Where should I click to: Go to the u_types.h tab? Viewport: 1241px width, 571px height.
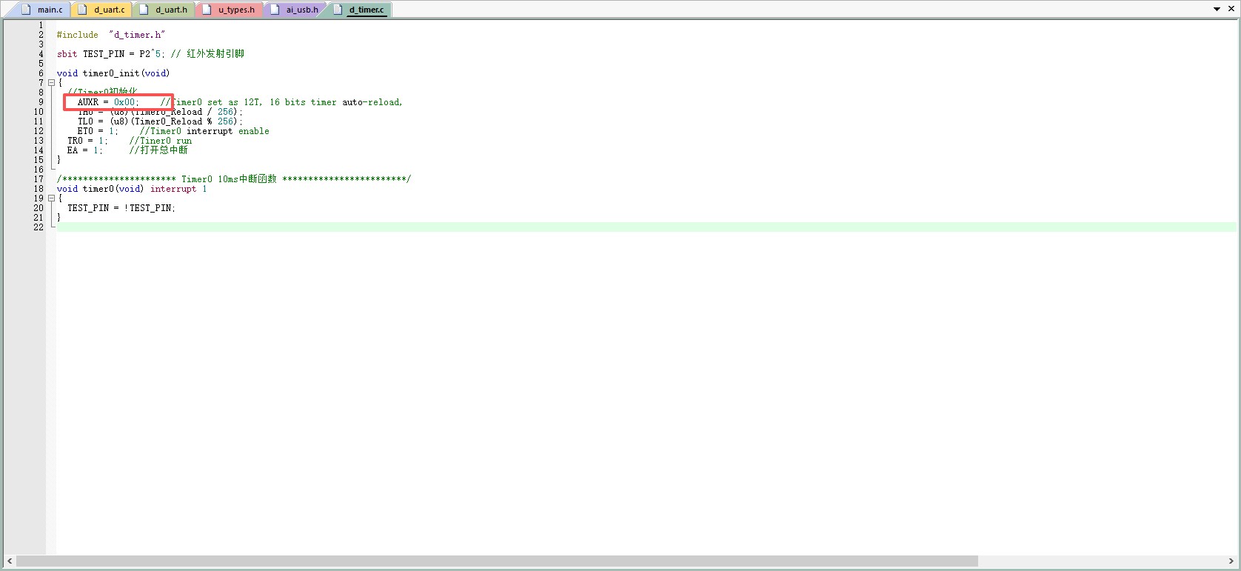click(x=229, y=10)
